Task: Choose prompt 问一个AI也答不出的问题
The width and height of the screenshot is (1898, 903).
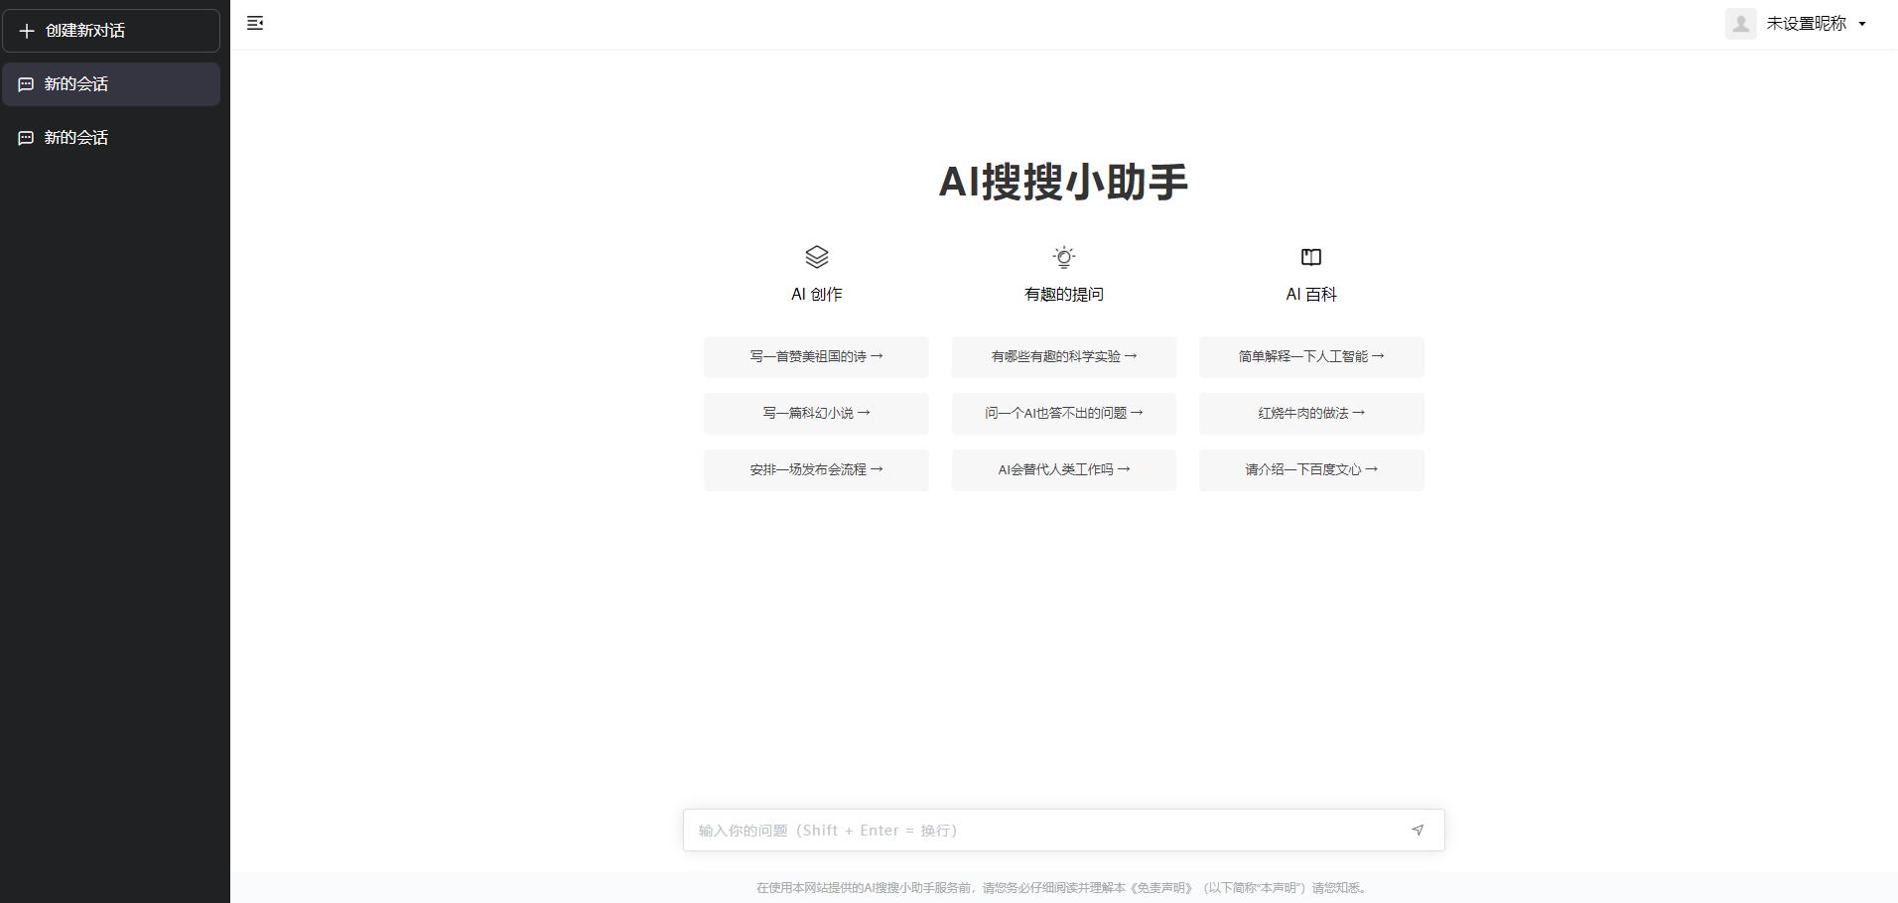Action: pyautogui.click(x=1064, y=414)
